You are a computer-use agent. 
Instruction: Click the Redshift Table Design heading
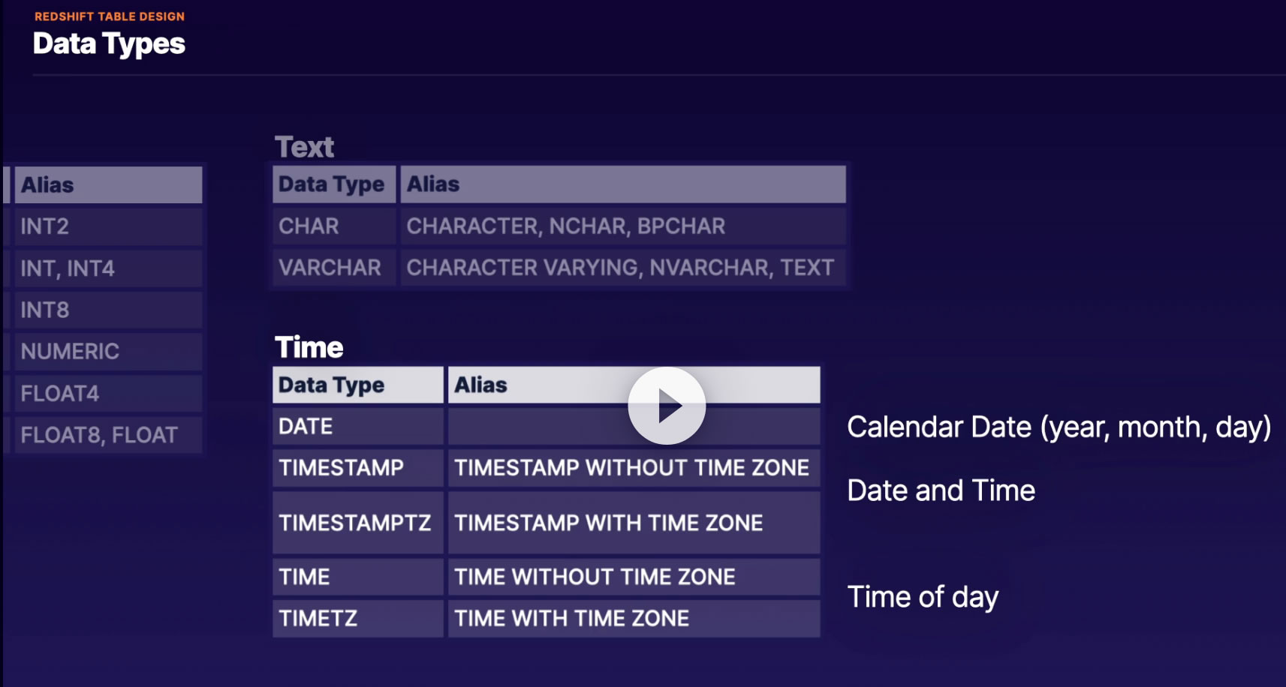coord(110,16)
